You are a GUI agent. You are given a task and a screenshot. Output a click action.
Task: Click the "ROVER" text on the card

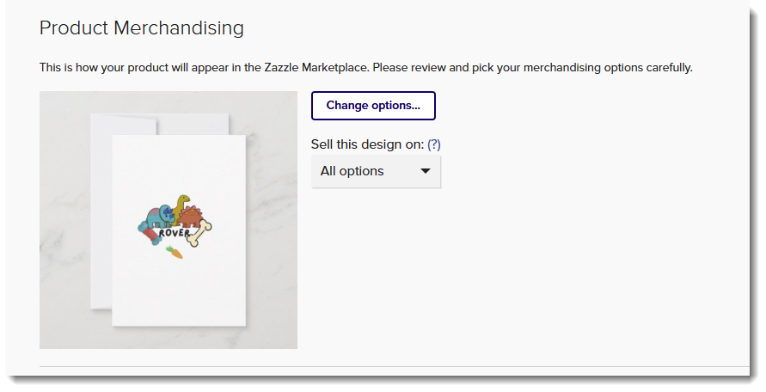point(174,234)
